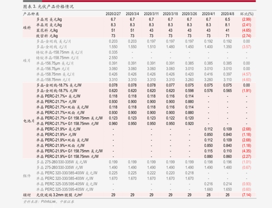Click the 2020/4/8 column header
Image resolution: width=272 pixels, height=208 pixels.
(227, 14)
